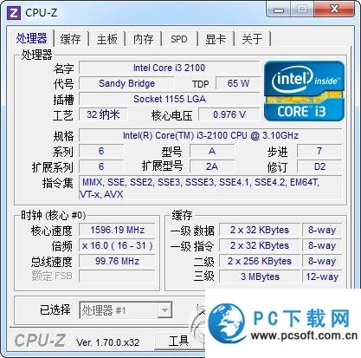This screenshot has width=361, height=358.
Task: Click the 工具 button
Action: point(179,341)
